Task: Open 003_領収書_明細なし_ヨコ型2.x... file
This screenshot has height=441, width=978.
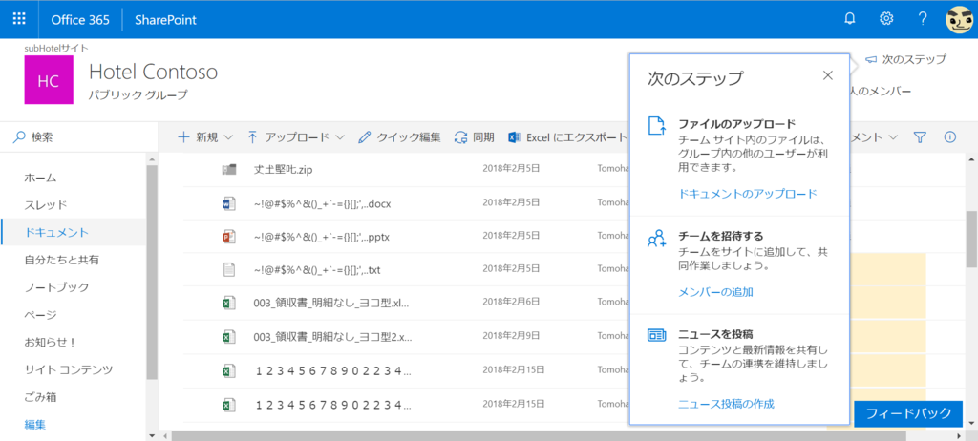Action: (x=333, y=338)
